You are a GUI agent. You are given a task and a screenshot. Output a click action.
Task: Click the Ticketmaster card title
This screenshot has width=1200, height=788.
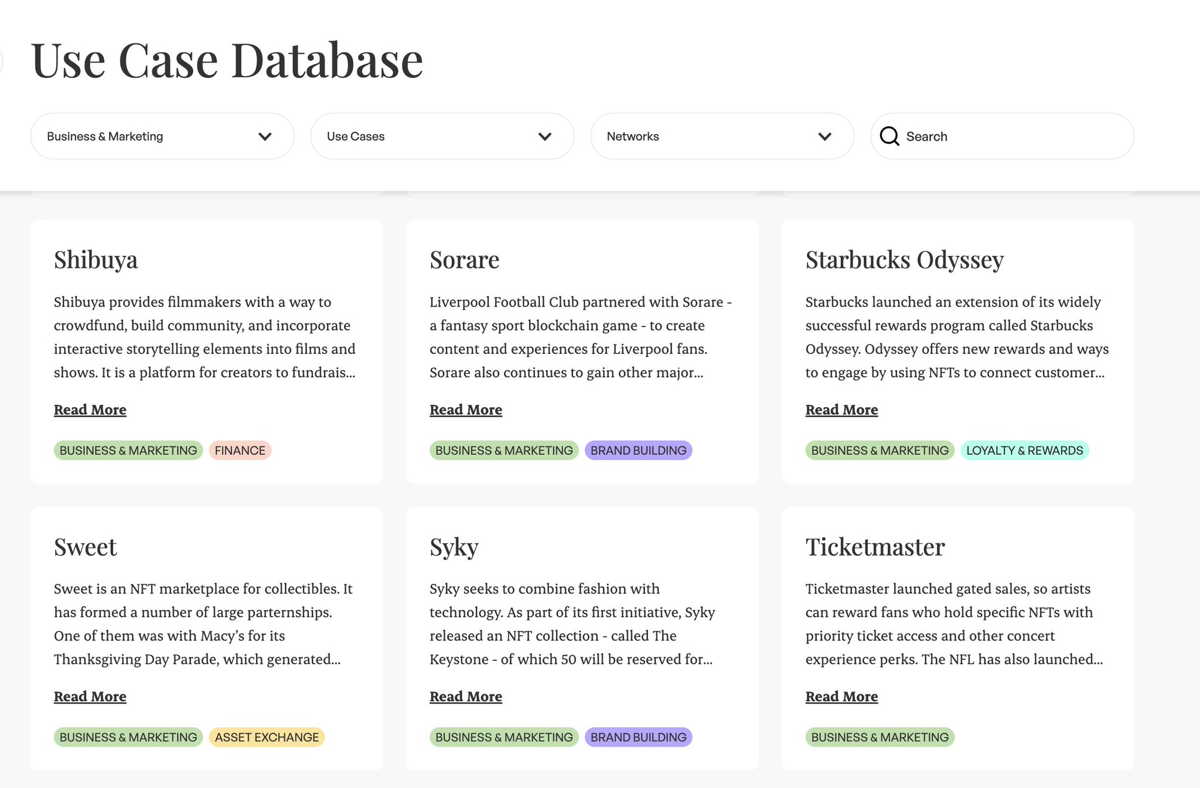click(875, 547)
